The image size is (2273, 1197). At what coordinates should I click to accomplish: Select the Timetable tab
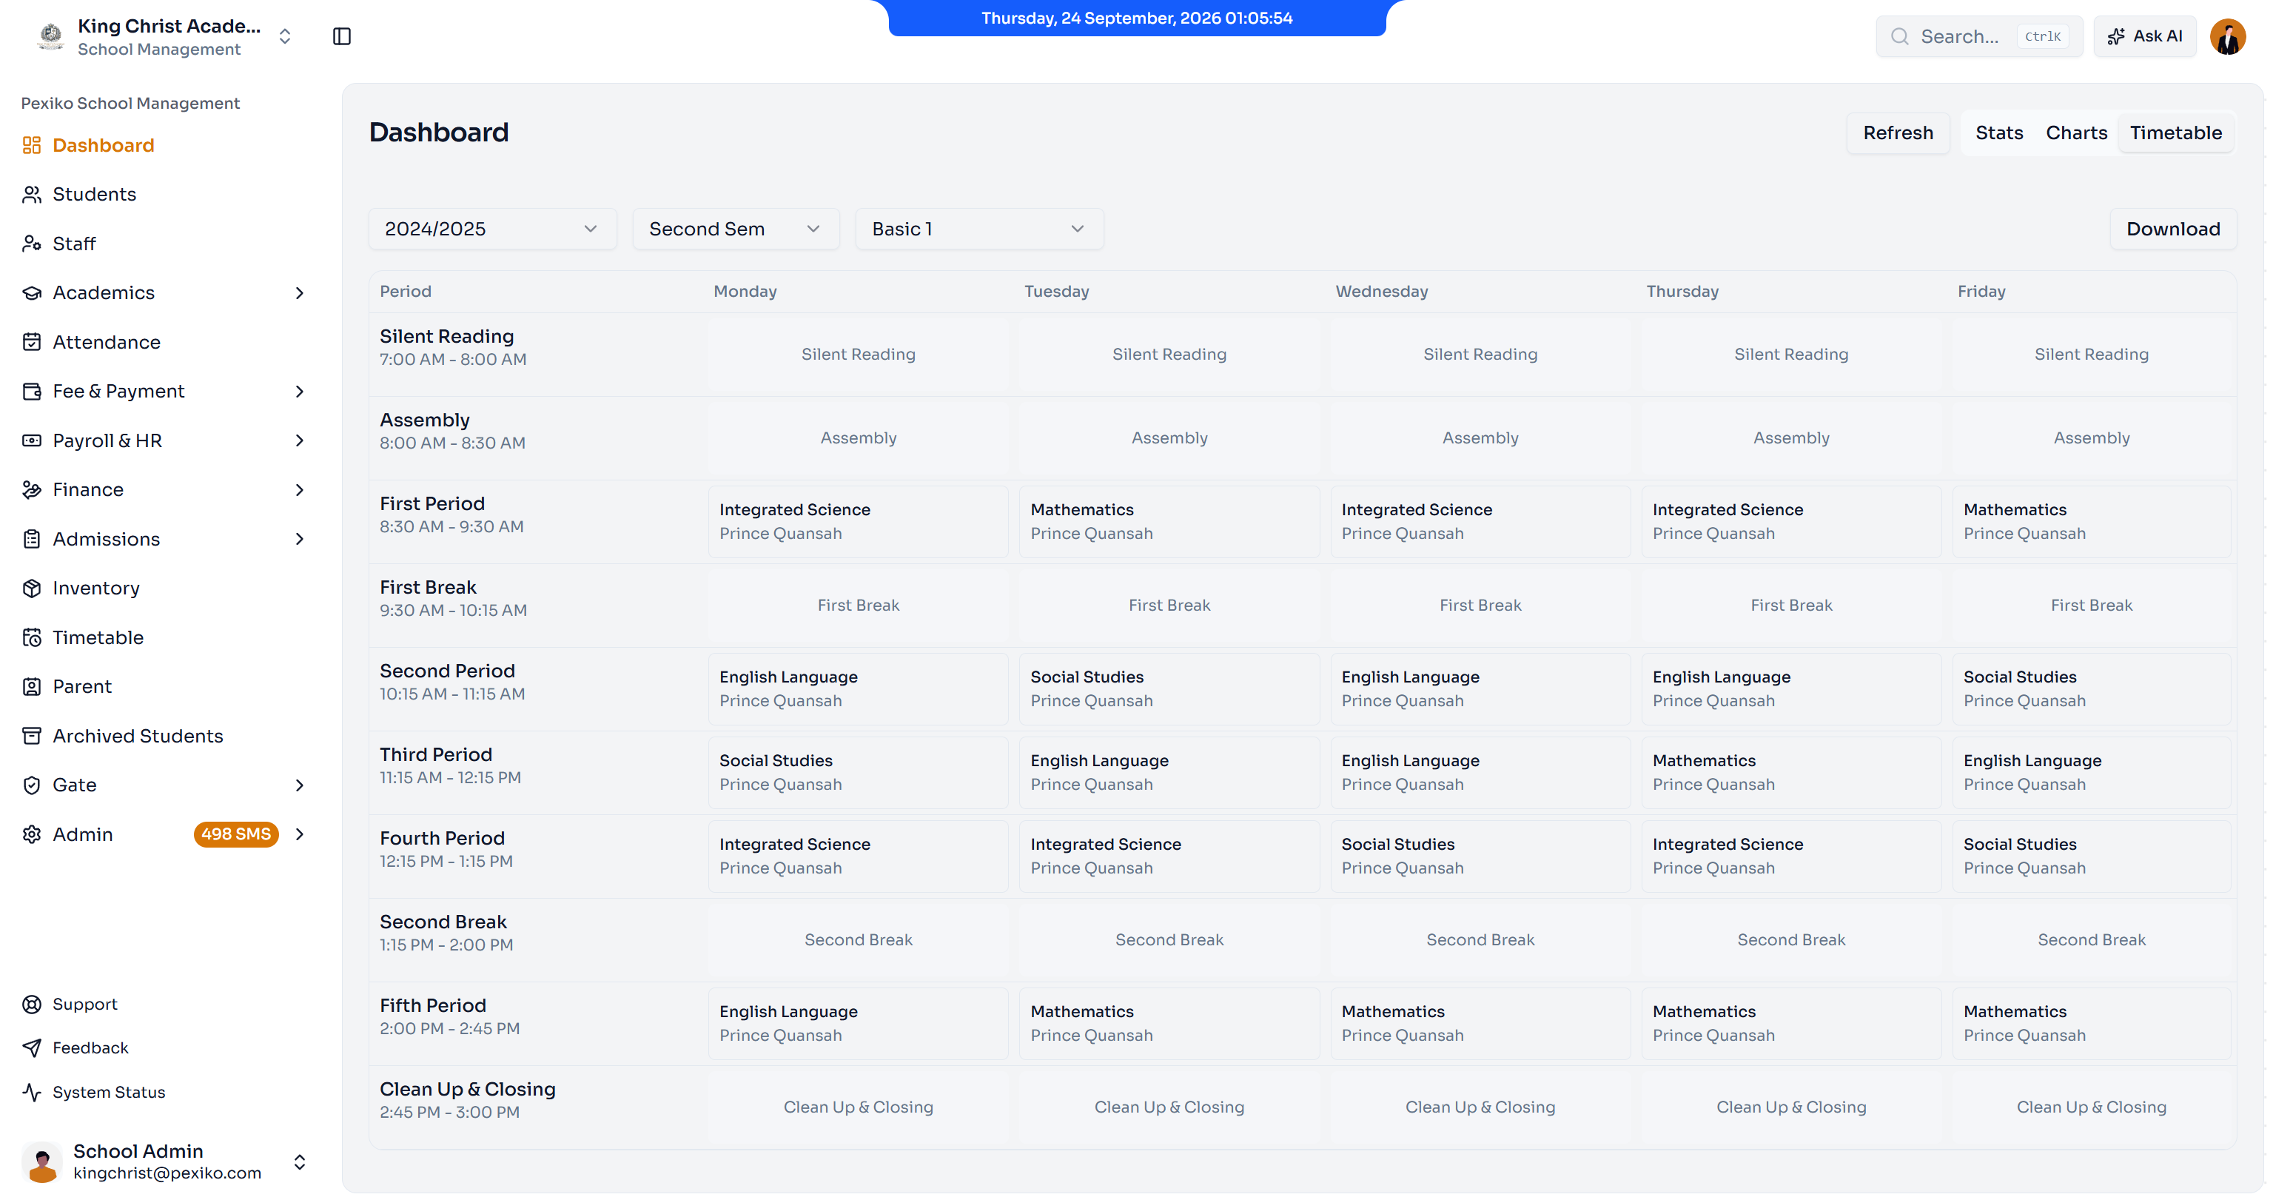click(x=2175, y=133)
